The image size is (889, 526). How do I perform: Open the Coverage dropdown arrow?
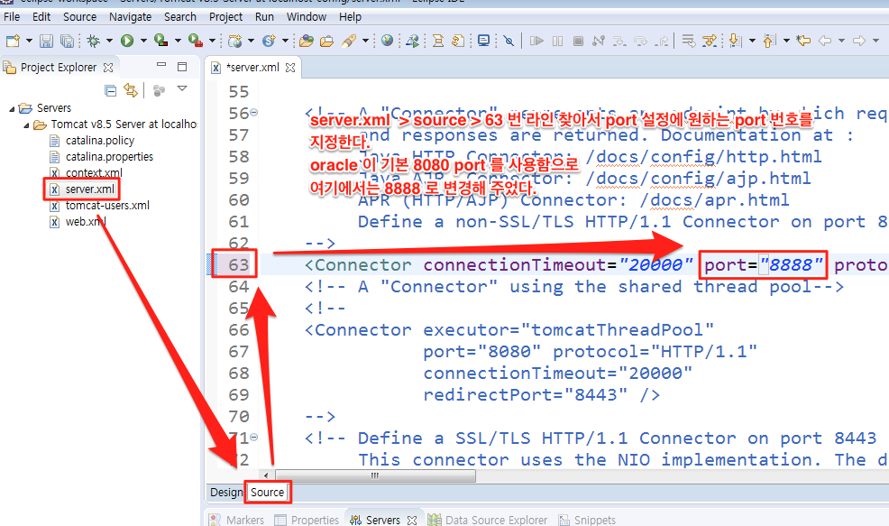point(178,41)
